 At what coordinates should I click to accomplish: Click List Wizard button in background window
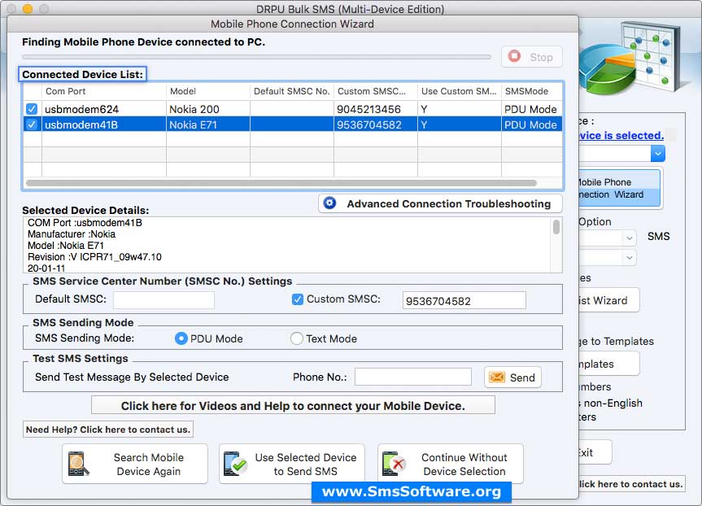609,300
